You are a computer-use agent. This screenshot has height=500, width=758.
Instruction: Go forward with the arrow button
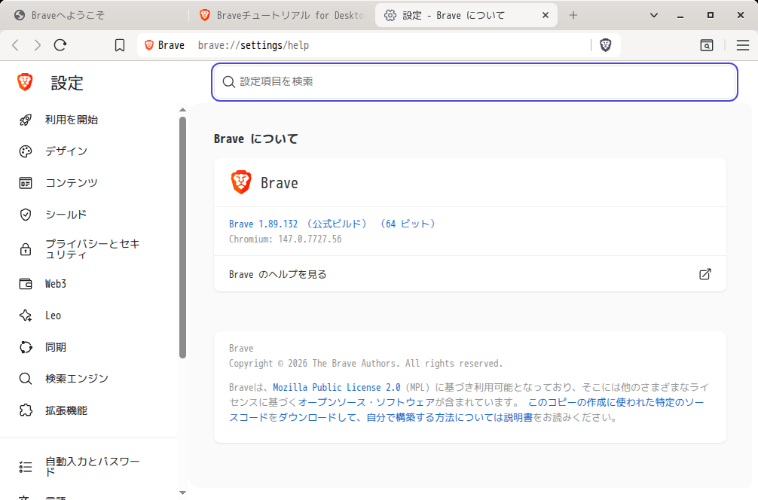pyautogui.click(x=37, y=45)
